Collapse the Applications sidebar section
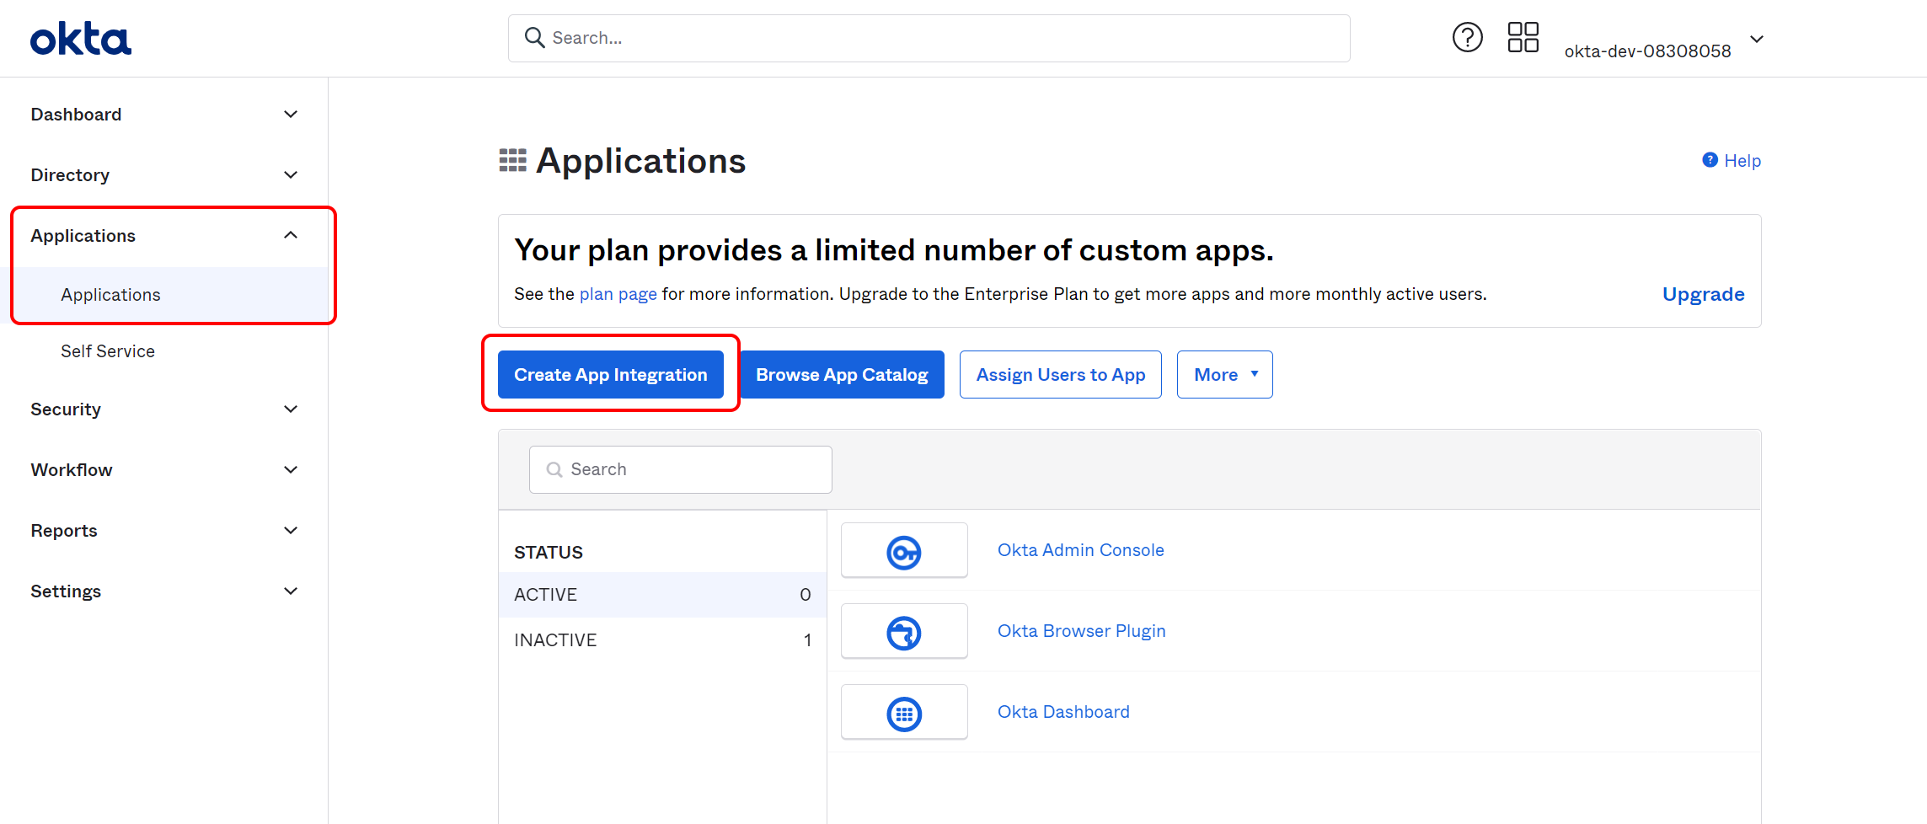Viewport: 1927px width, 824px height. pyautogui.click(x=163, y=236)
